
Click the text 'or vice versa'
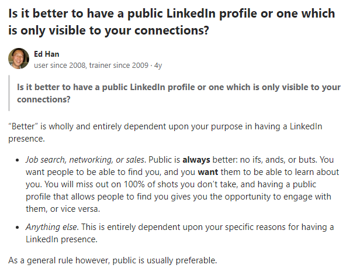click(75, 209)
